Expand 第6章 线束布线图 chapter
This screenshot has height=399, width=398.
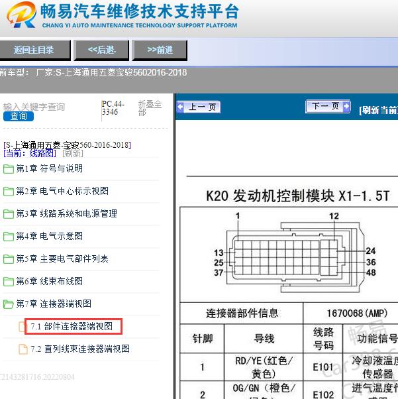click(x=50, y=281)
